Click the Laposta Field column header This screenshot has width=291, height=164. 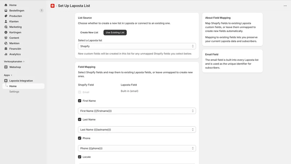[129, 85]
